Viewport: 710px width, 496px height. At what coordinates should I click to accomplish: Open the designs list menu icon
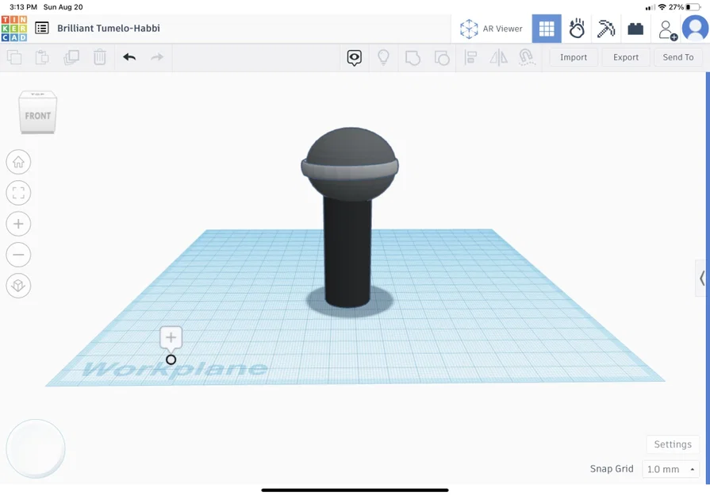(42, 28)
